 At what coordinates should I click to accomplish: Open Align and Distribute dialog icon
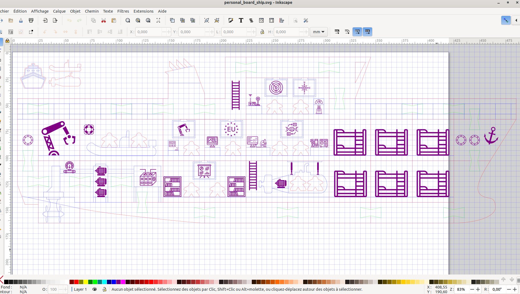(282, 20)
